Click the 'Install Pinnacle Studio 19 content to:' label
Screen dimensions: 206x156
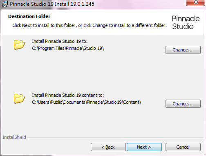click(68, 95)
